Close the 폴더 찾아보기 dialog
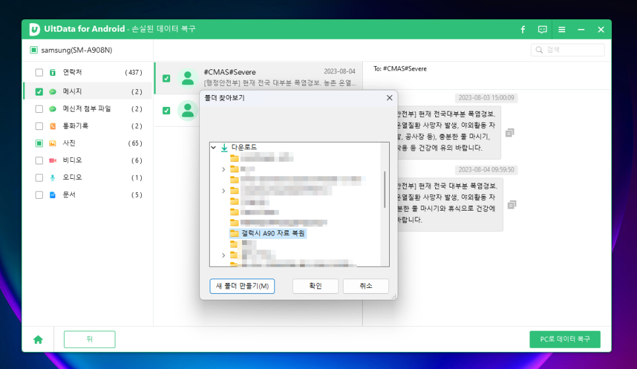Image resolution: width=637 pixels, height=369 pixels. pyautogui.click(x=389, y=98)
